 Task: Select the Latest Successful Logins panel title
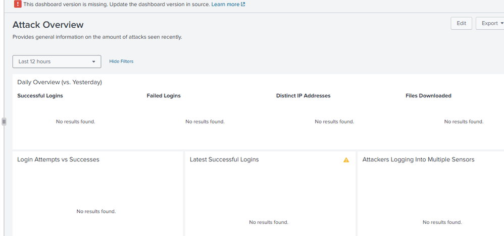(224, 159)
